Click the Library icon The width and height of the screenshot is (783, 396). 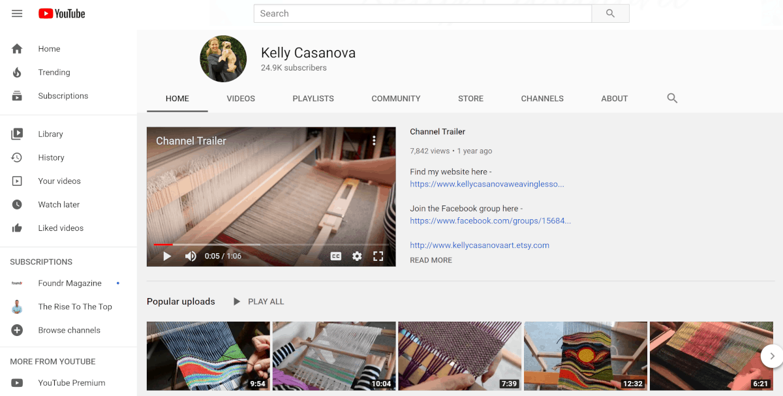pos(17,134)
